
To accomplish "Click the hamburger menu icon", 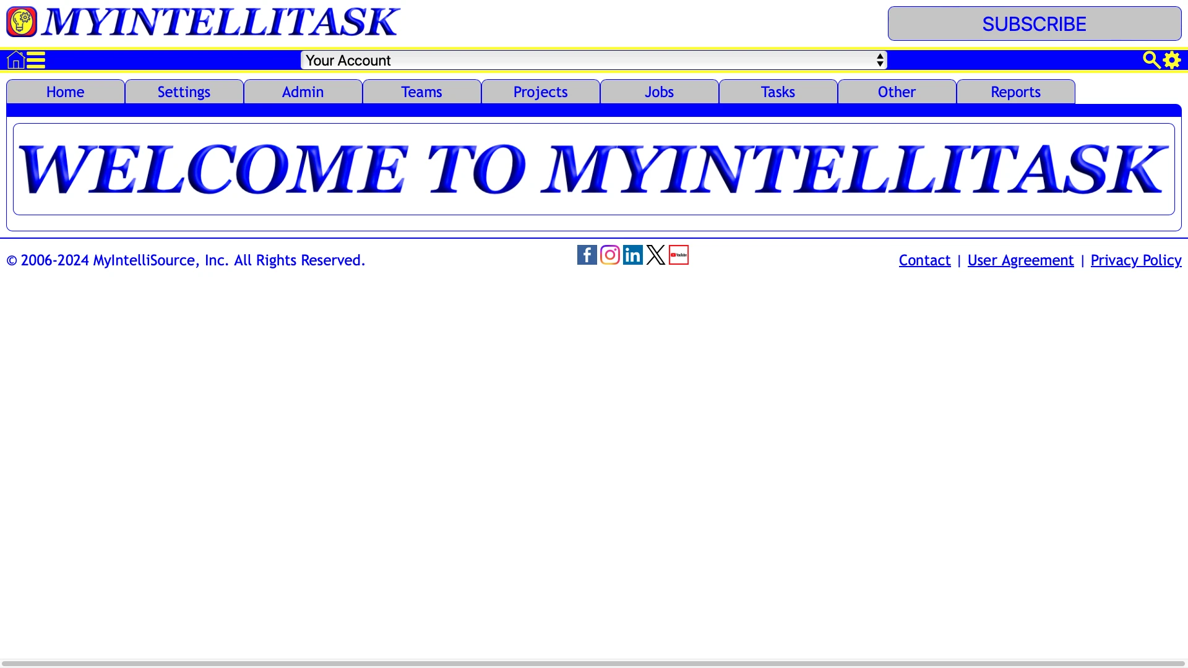I will (36, 59).
